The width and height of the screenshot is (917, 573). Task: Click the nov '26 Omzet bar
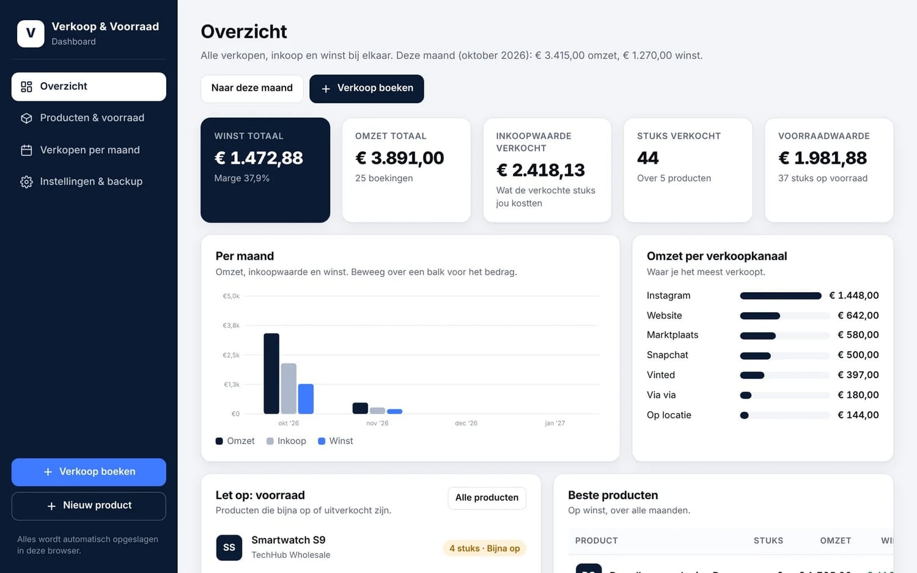[x=361, y=409]
